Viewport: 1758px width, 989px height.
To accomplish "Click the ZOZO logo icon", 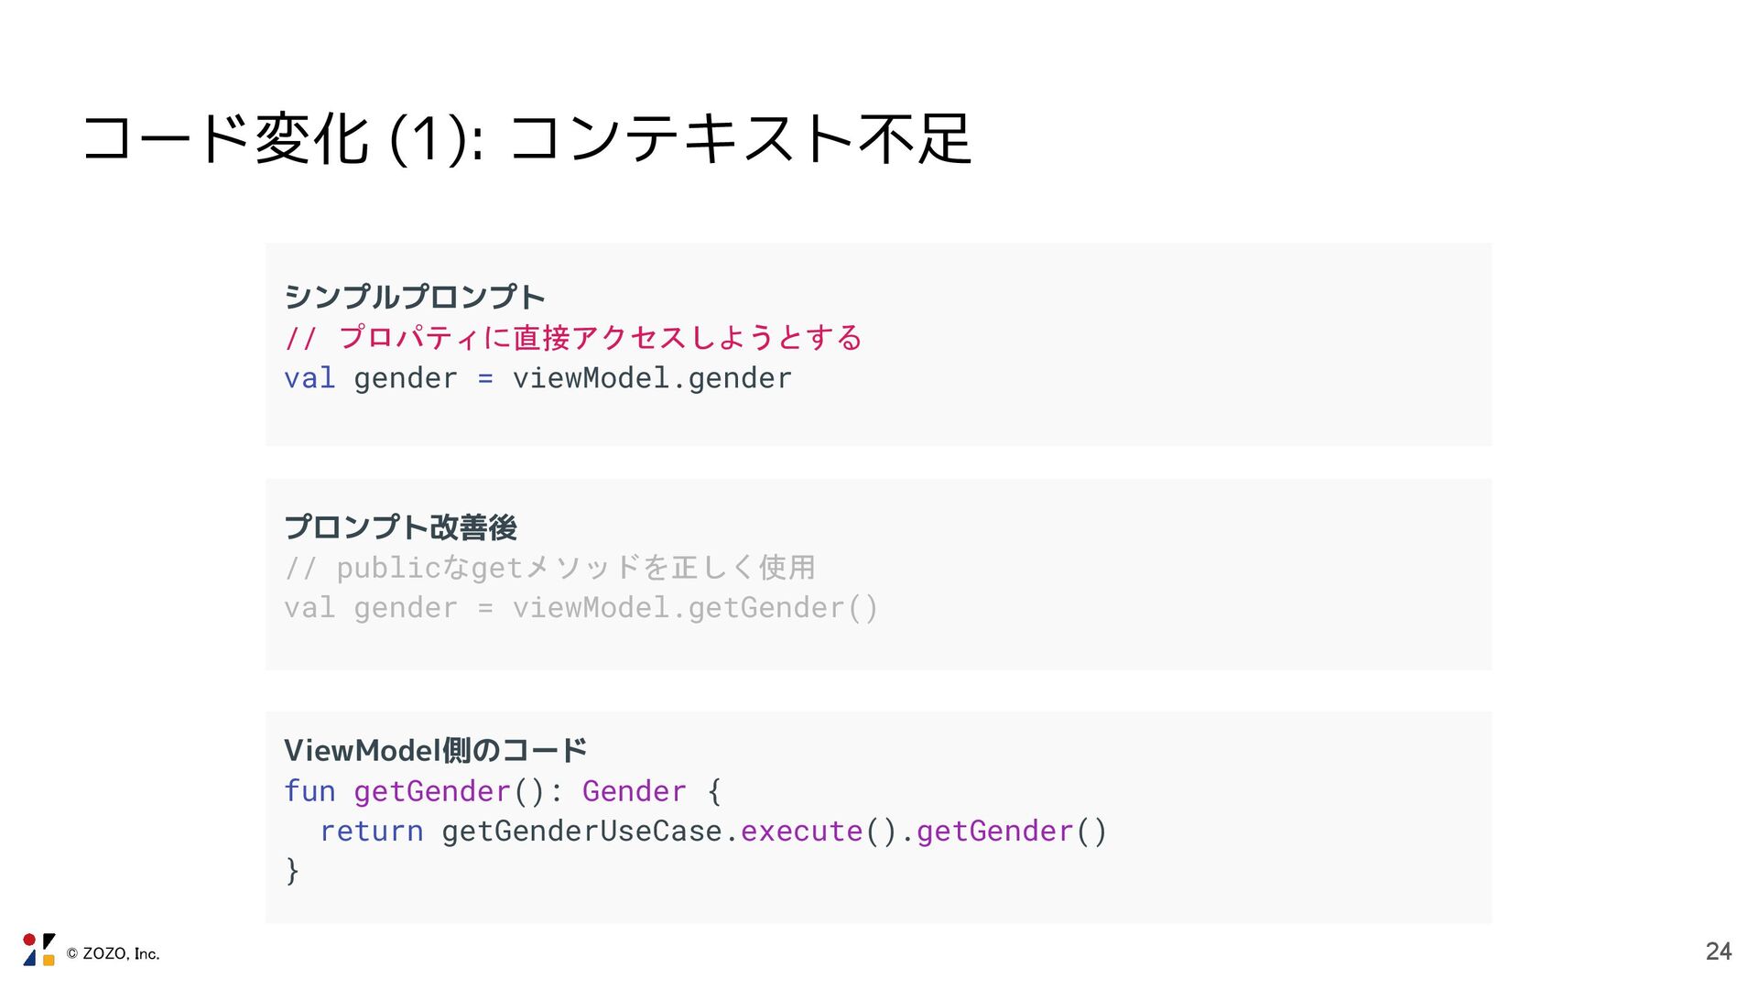I will pos(38,950).
